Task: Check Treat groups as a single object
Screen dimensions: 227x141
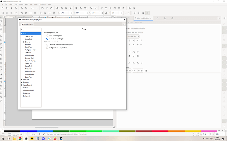Action: point(47,48)
